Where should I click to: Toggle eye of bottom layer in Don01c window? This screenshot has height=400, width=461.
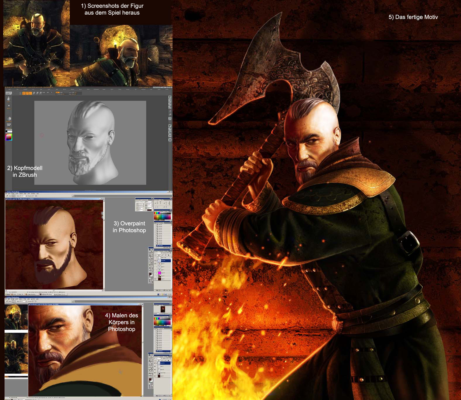coord(155,279)
